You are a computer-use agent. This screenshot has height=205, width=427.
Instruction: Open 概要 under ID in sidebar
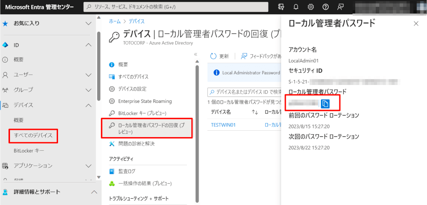point(19,60)
